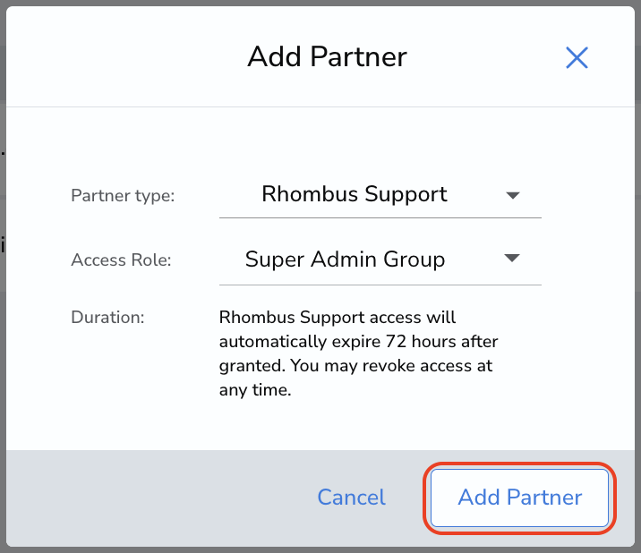The height and width of the screenshot is (553, 641).
Task: Close the Add Partner dialog with X
Action: [x=577, y=57]
